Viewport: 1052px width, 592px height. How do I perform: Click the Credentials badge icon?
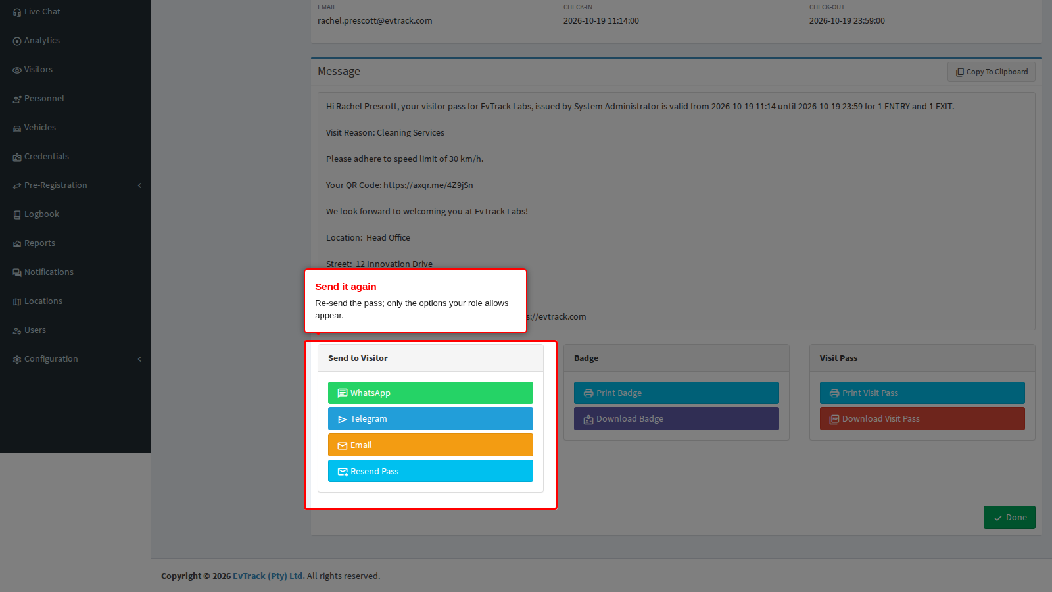[x=17, y=157]
